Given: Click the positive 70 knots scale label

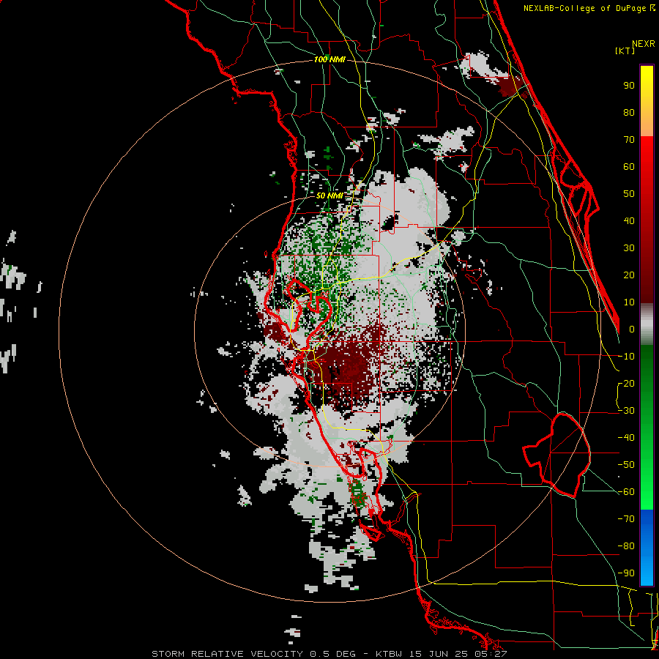Looking at the screenshot, I should [629, 140].
